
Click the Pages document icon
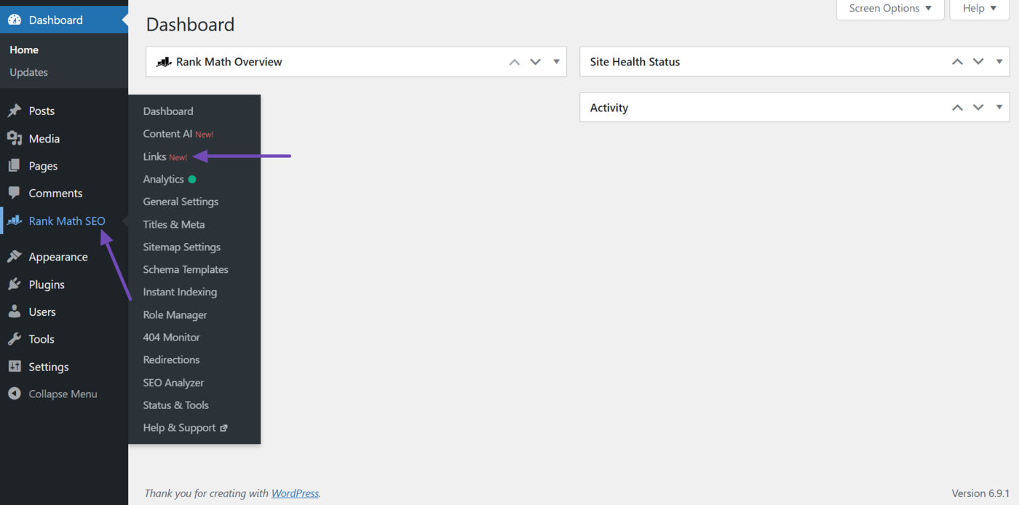click(15, 165)
